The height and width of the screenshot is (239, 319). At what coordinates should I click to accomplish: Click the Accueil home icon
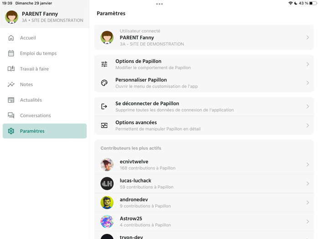[11, 38]
